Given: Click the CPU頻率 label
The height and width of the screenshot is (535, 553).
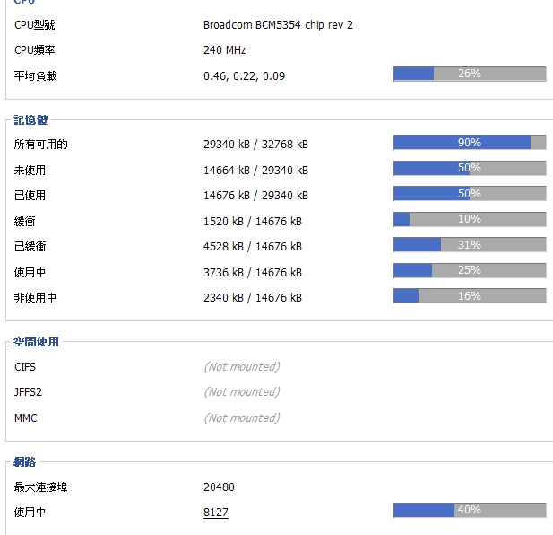Looking at the screenshot, I should pyautogui.click(x=35, y=50).
